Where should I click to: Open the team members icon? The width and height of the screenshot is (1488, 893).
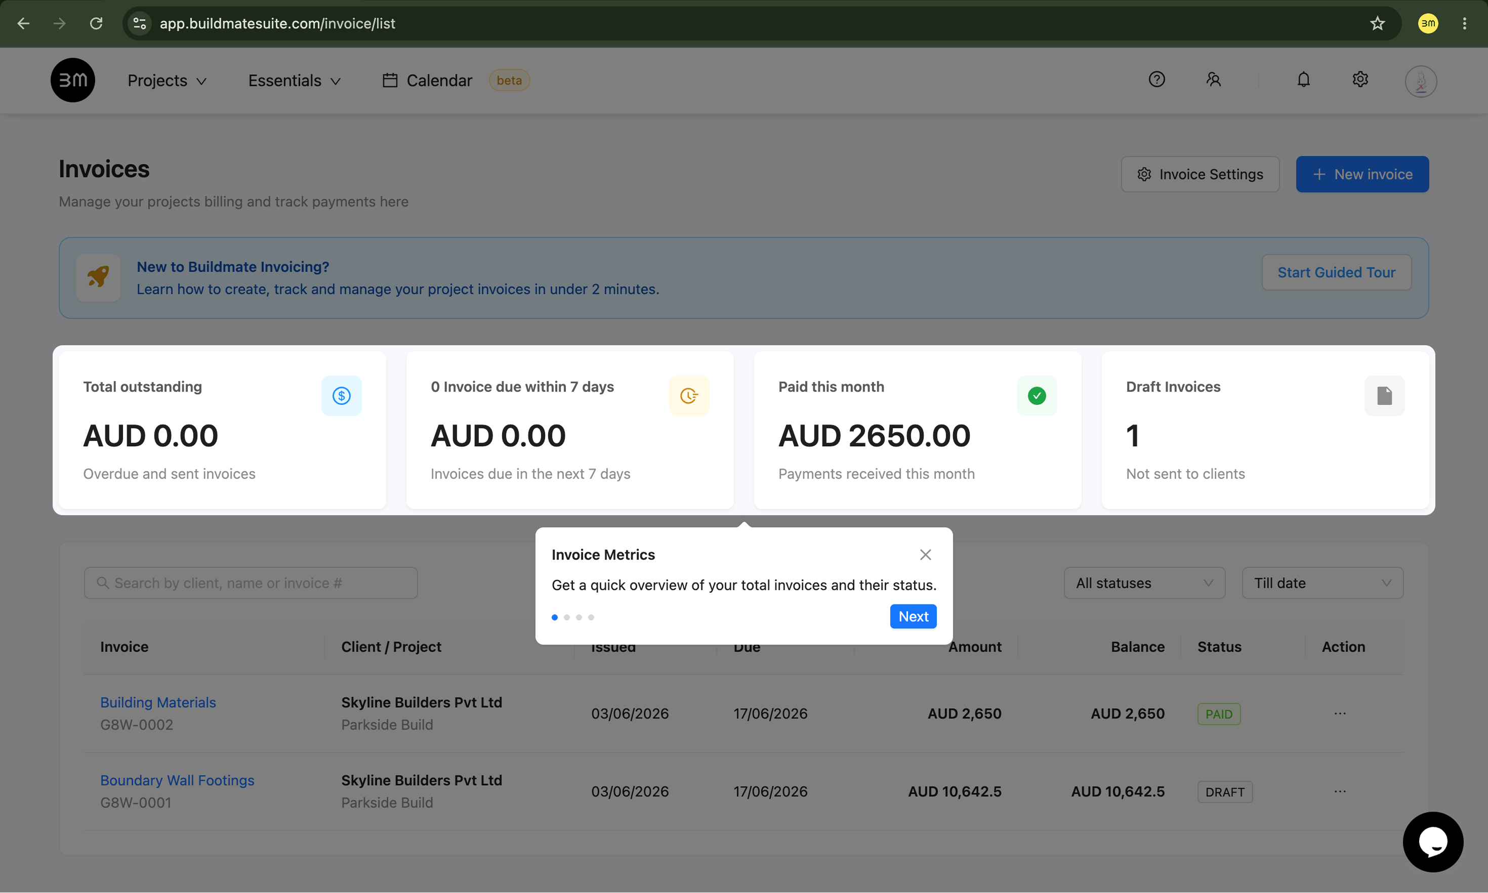tap(1213, 79)
